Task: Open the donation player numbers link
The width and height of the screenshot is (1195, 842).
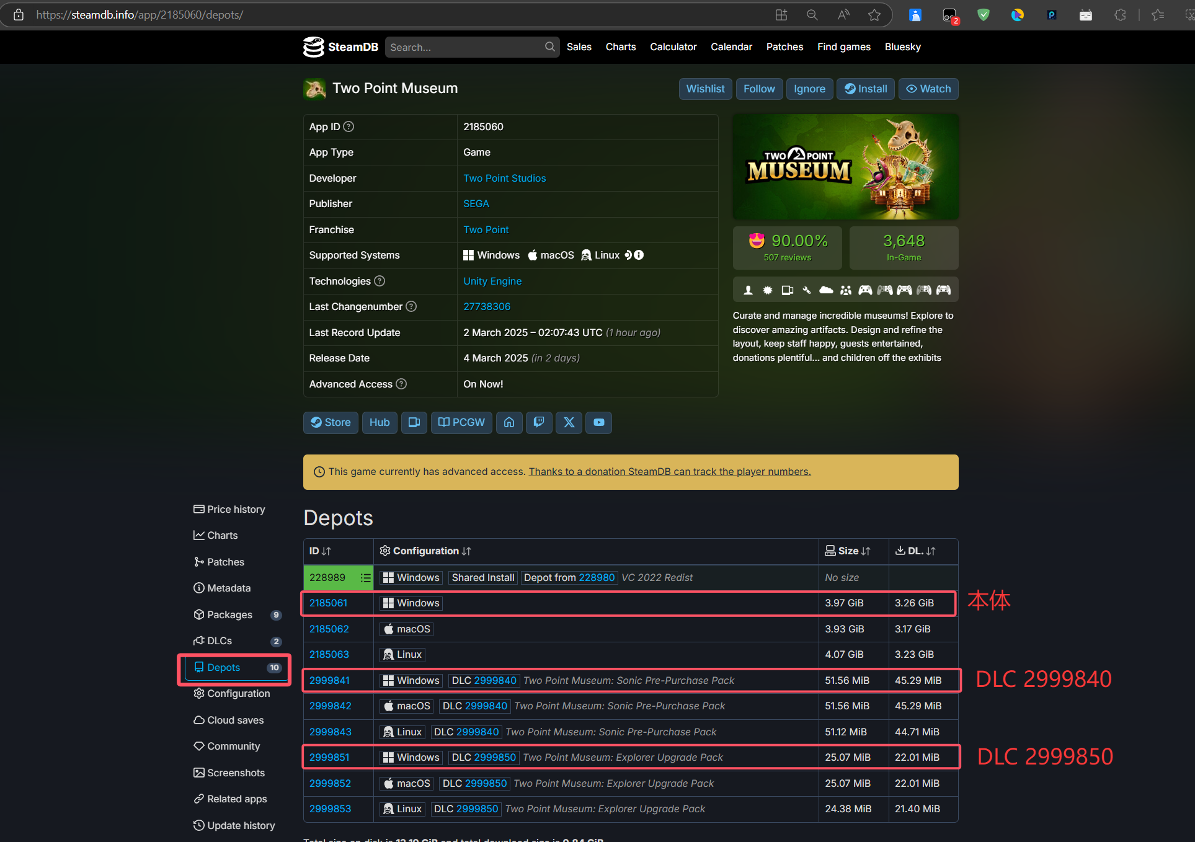Action: point(670,471)
